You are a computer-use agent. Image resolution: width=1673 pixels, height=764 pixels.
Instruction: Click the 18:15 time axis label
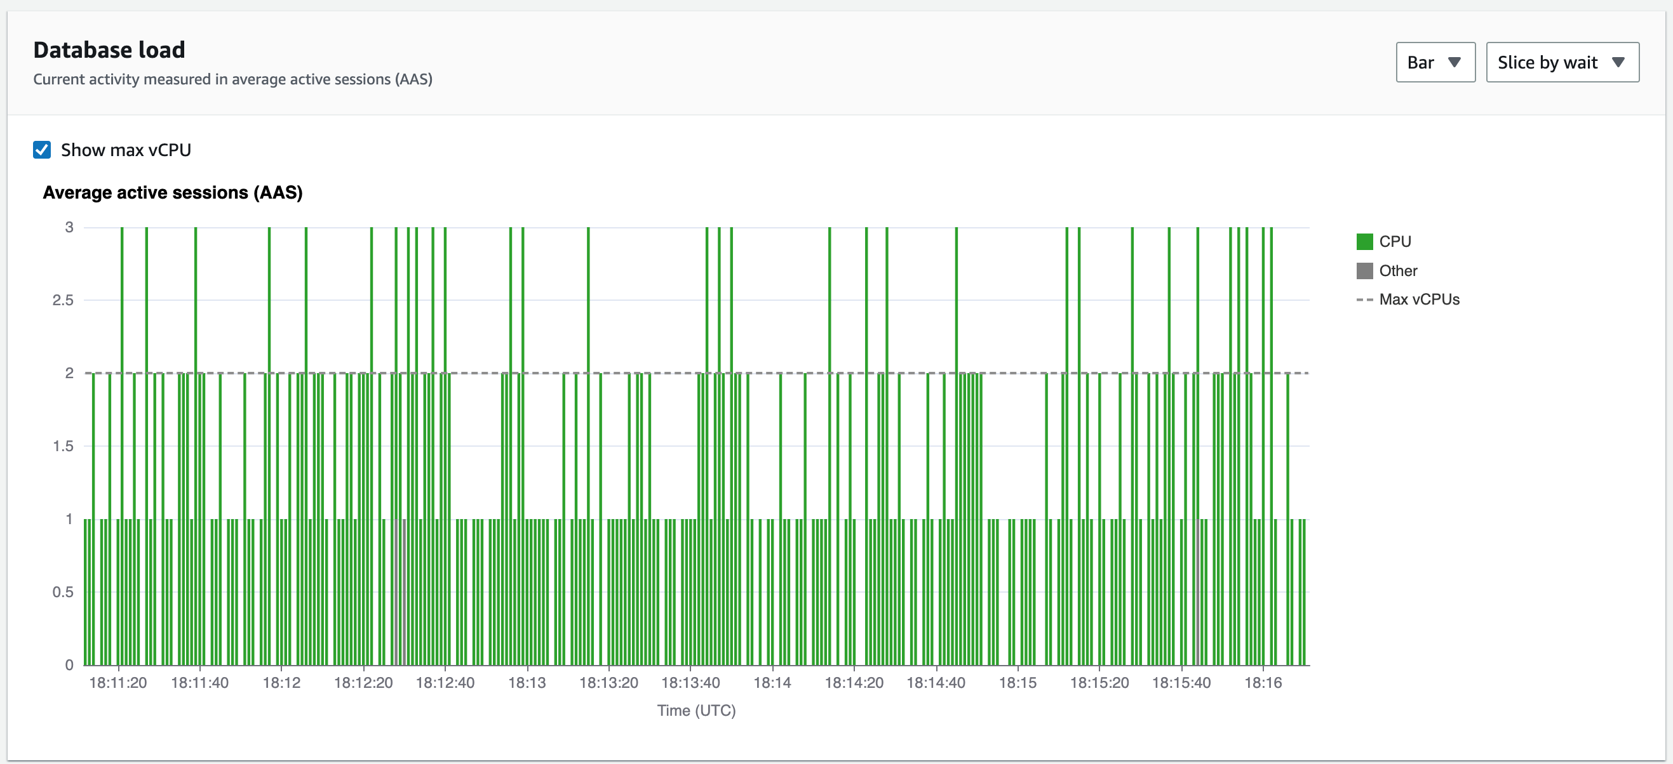click(1017, 682)
